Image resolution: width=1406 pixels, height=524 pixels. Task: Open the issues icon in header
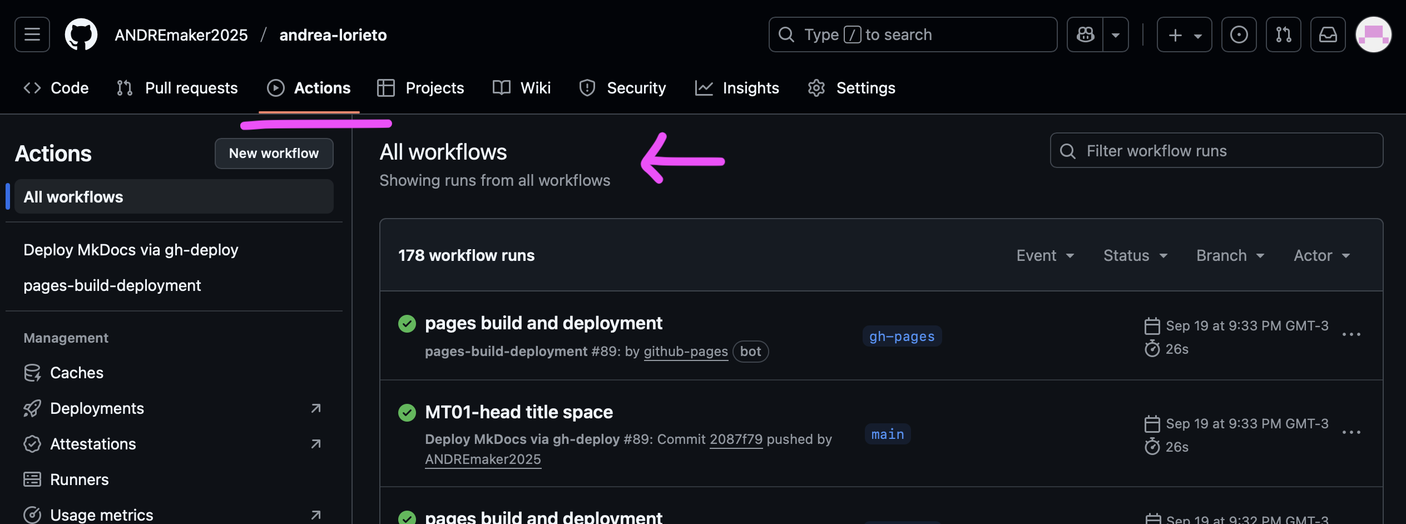1239,34
